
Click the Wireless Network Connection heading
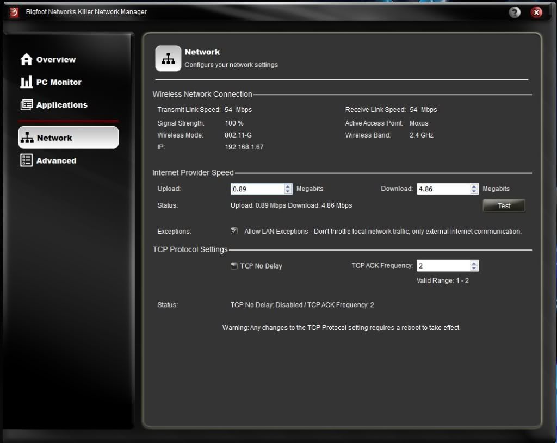click(x=202, y=94)
